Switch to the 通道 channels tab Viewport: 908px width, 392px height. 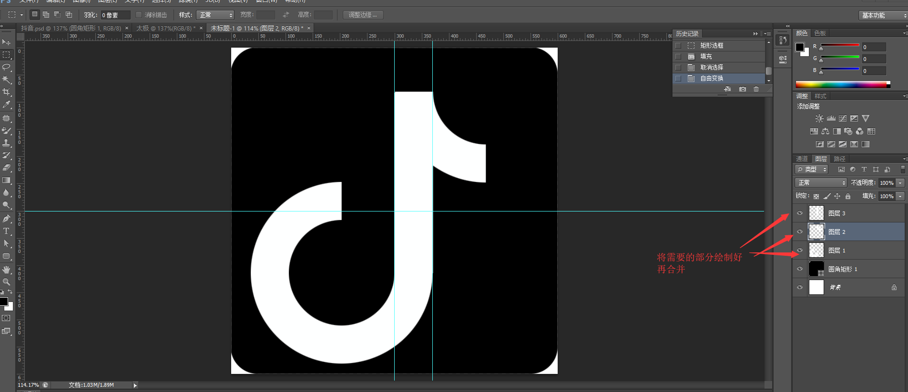(x=802, y=159)
